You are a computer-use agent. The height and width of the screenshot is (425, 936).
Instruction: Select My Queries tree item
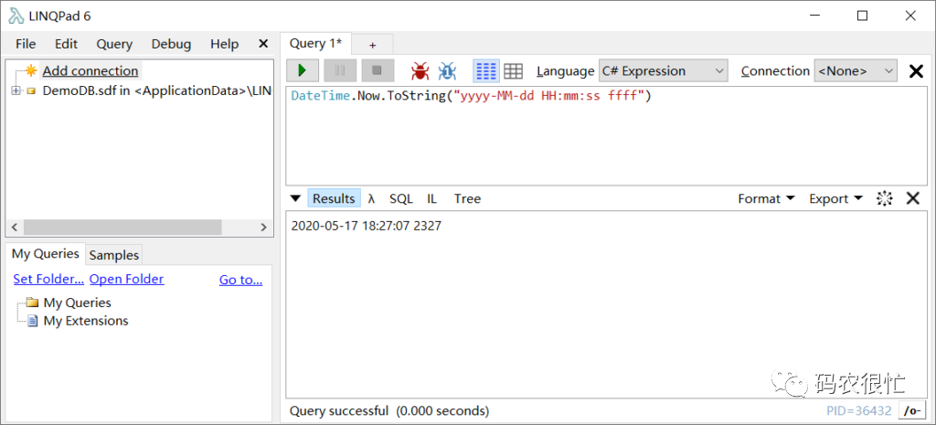(x=77, y=303)
